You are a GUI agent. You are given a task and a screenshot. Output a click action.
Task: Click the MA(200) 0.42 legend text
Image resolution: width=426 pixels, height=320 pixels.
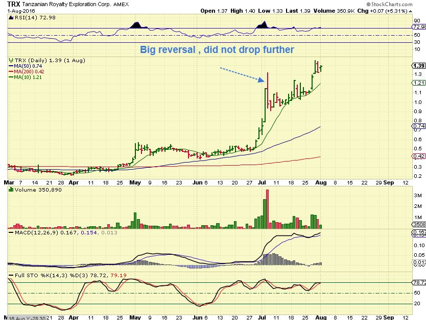tap(29, 71)
